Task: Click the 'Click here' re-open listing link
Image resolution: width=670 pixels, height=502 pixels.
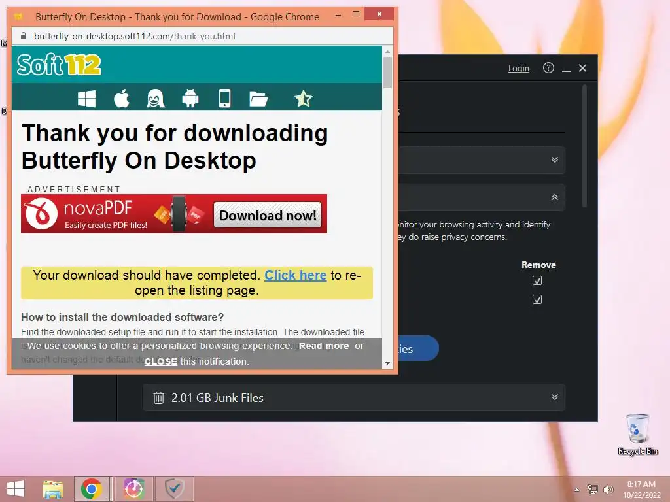Action: coord(295,275)
